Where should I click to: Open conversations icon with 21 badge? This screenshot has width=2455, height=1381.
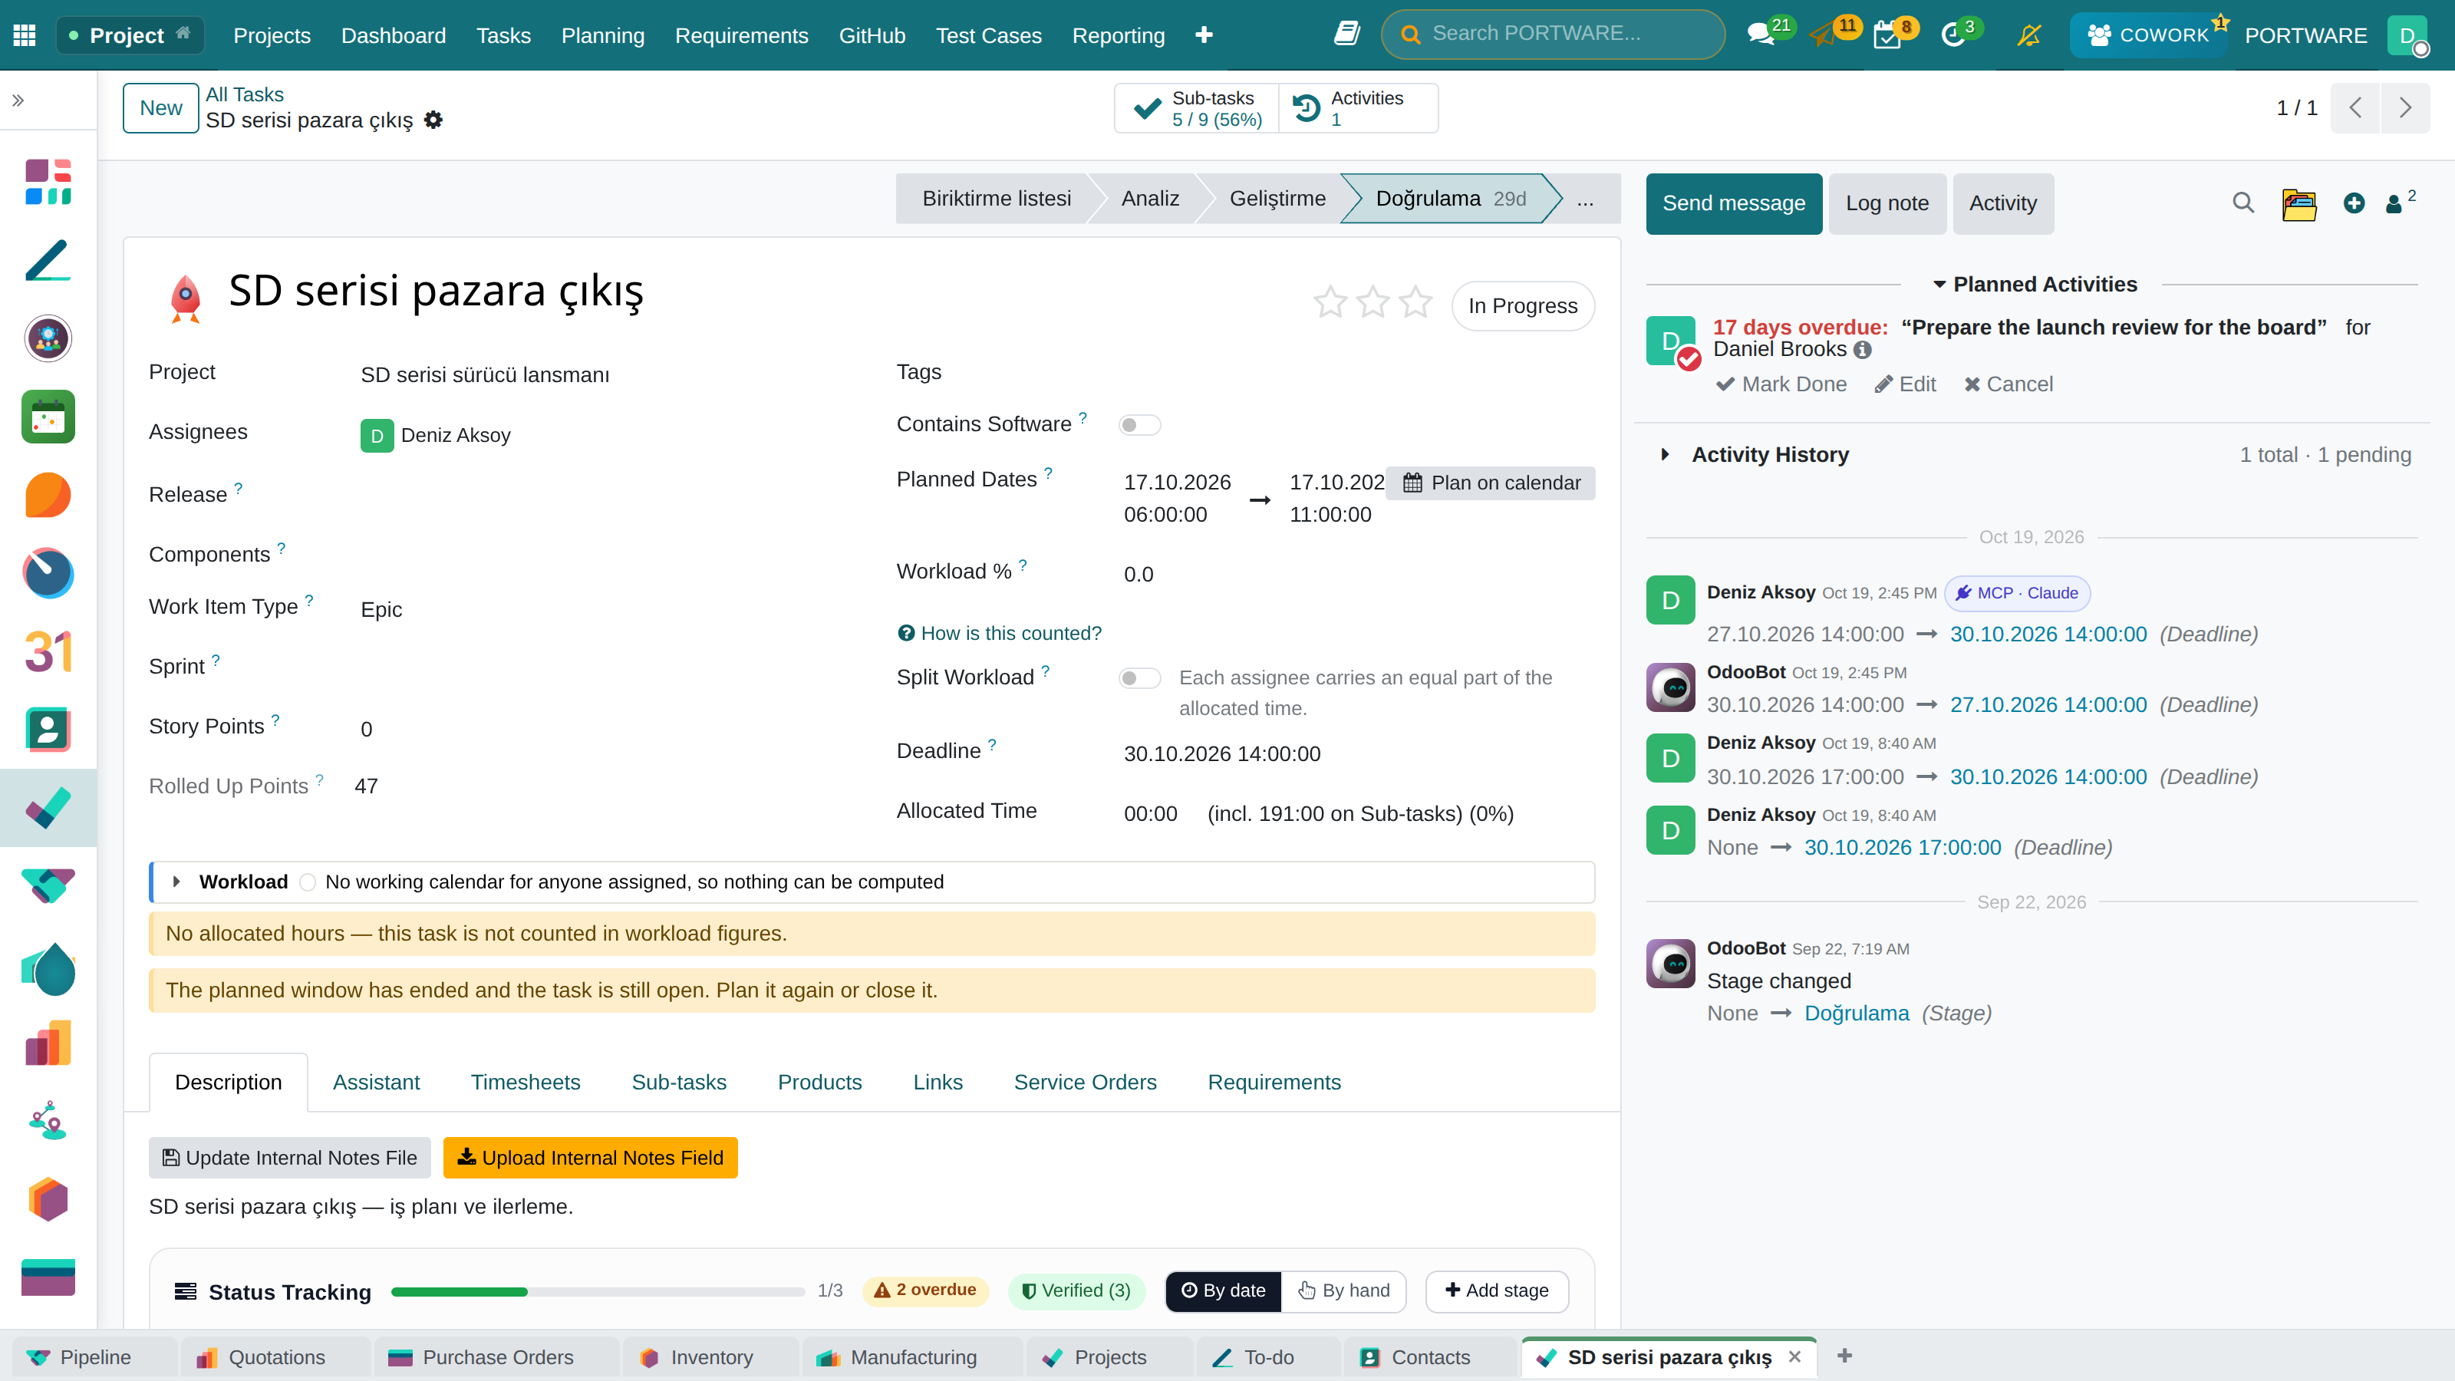tap(1761, 35)
